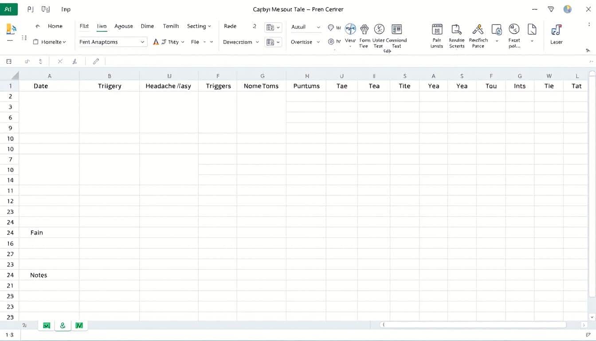596x341 pixels.
Task: Select the third green sheet tab
Action: 79,325
